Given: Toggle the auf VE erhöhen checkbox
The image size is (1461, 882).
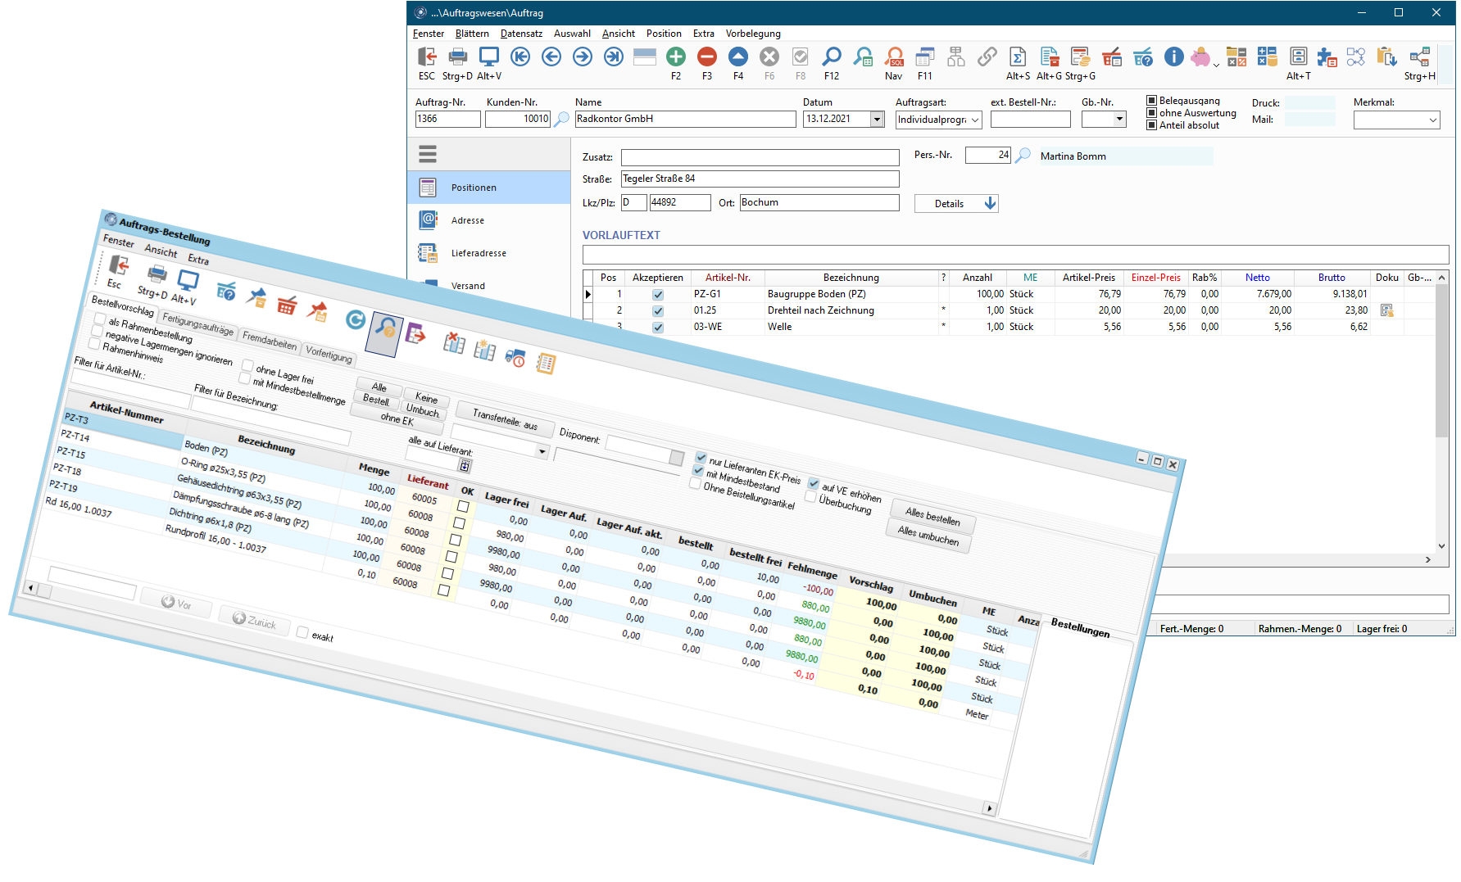Looking at the screenshot, I should click(x=814, y=483).
